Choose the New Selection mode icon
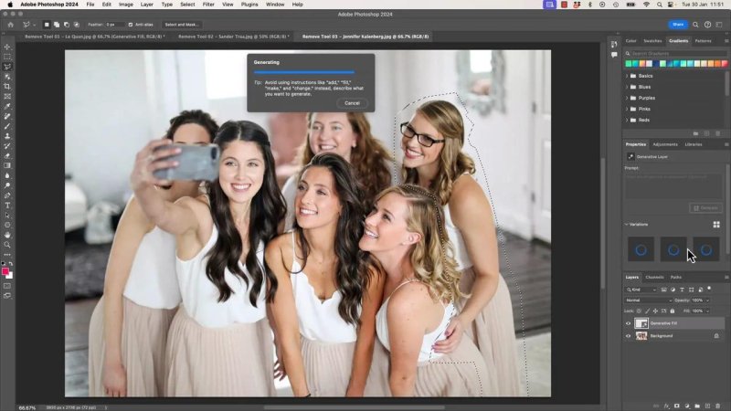The height and width of the screenshot is (411, 731). tap(47, 25)
